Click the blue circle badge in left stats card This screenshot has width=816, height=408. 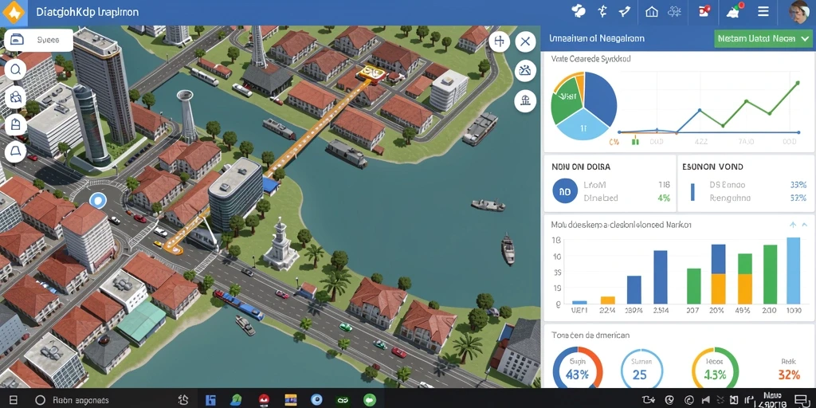coord(565,191)
